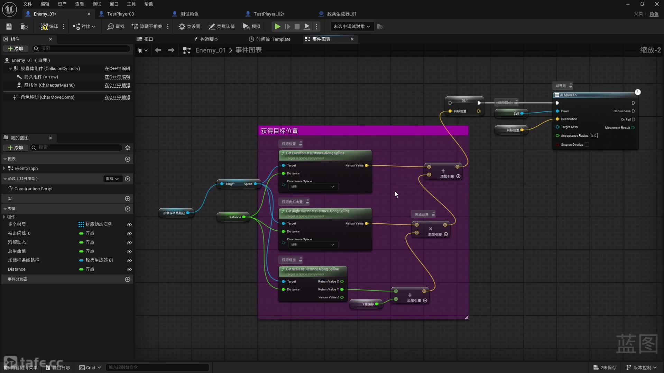
Task: Click the navigate back arrow
Action: (158, 50)
